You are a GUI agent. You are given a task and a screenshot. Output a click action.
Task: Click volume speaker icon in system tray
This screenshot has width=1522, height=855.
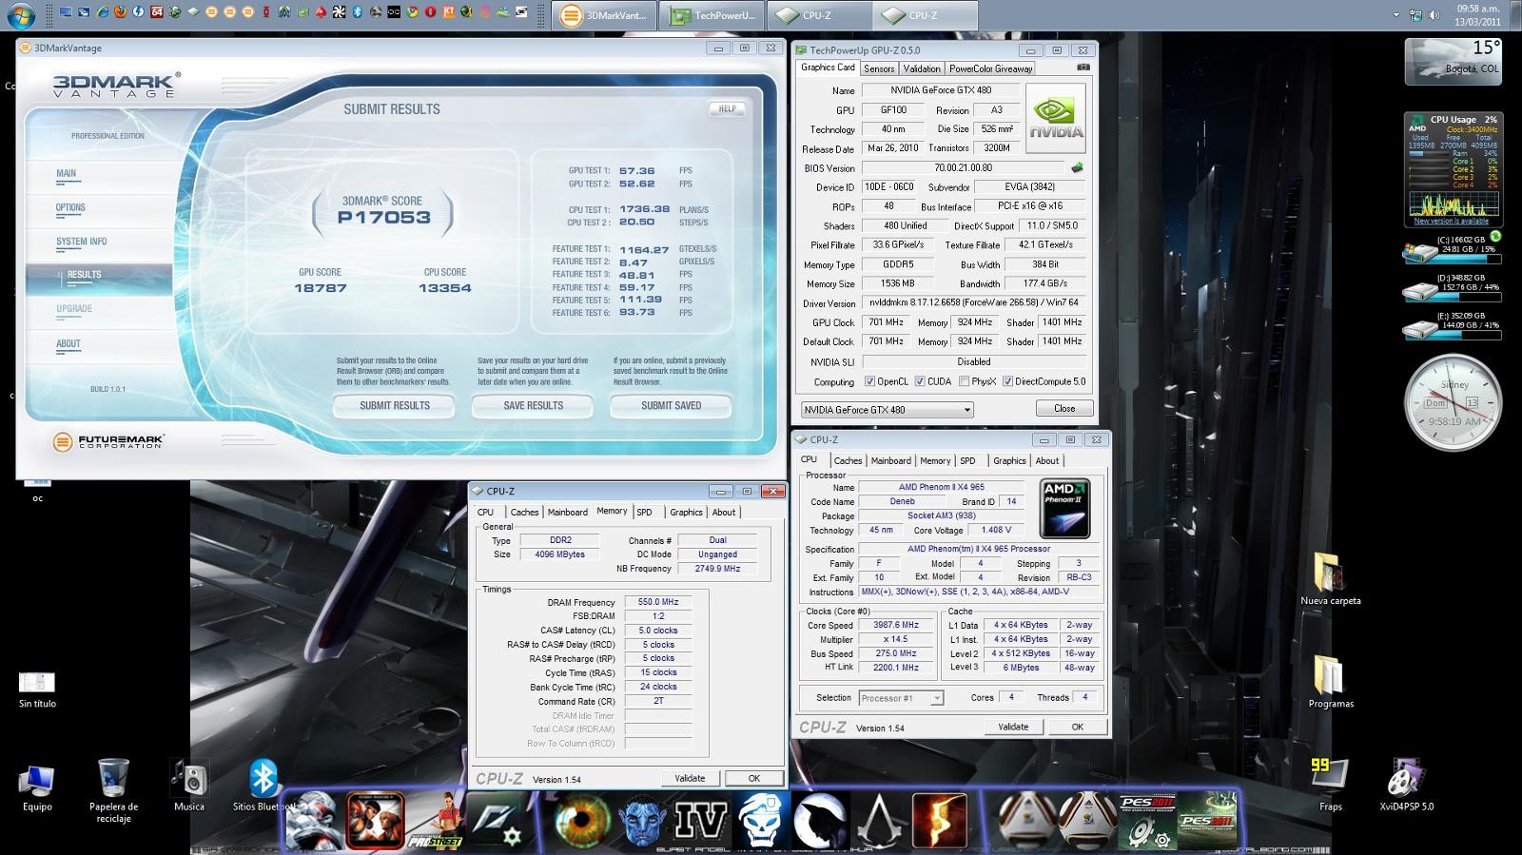pyautogui.click(x=1434, y=15)
